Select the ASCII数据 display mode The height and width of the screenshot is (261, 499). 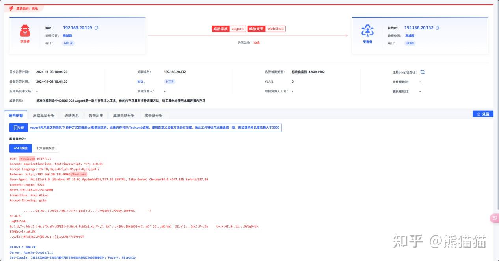click(x=21, y=148)
